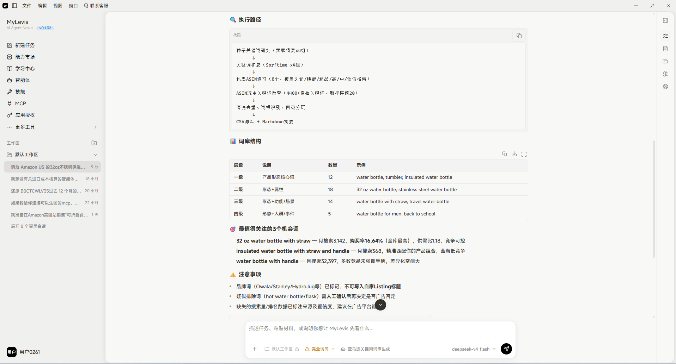Open the document icon on right rail
Image resolution: width=676 pixels, height=364 pixels.
(x=665, y=49)
